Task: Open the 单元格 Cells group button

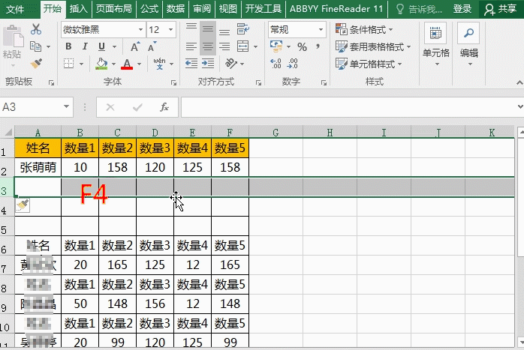Action: [x=435, y=44]
